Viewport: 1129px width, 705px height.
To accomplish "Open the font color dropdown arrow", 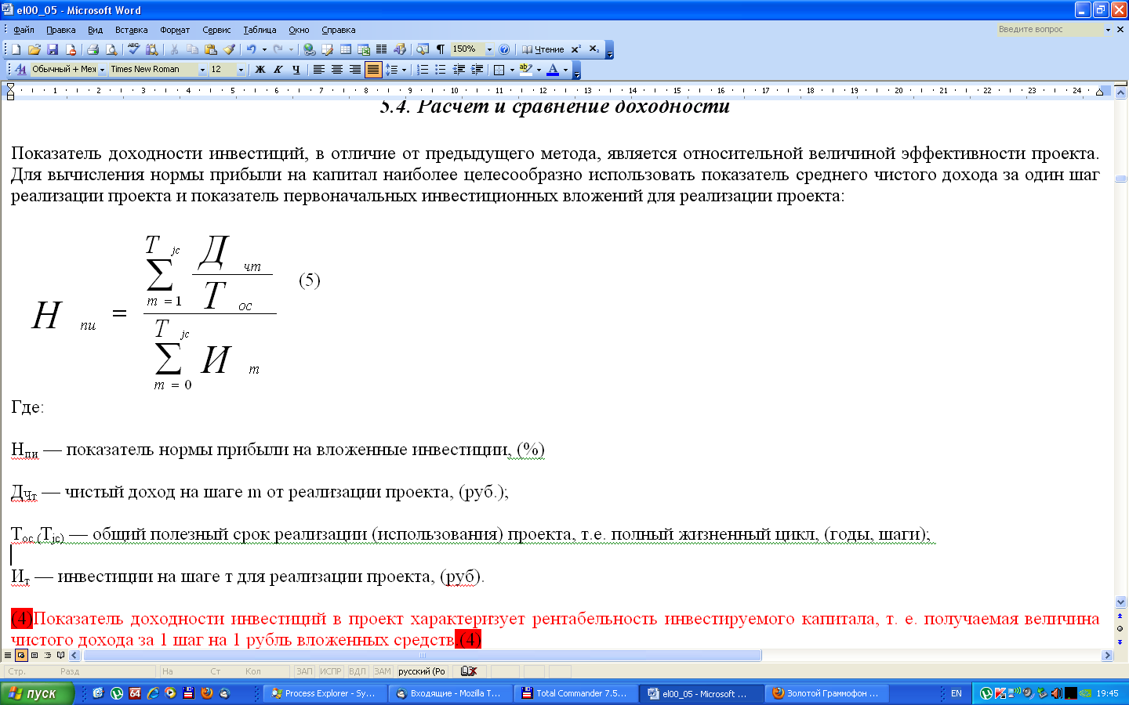I will 565,70.
